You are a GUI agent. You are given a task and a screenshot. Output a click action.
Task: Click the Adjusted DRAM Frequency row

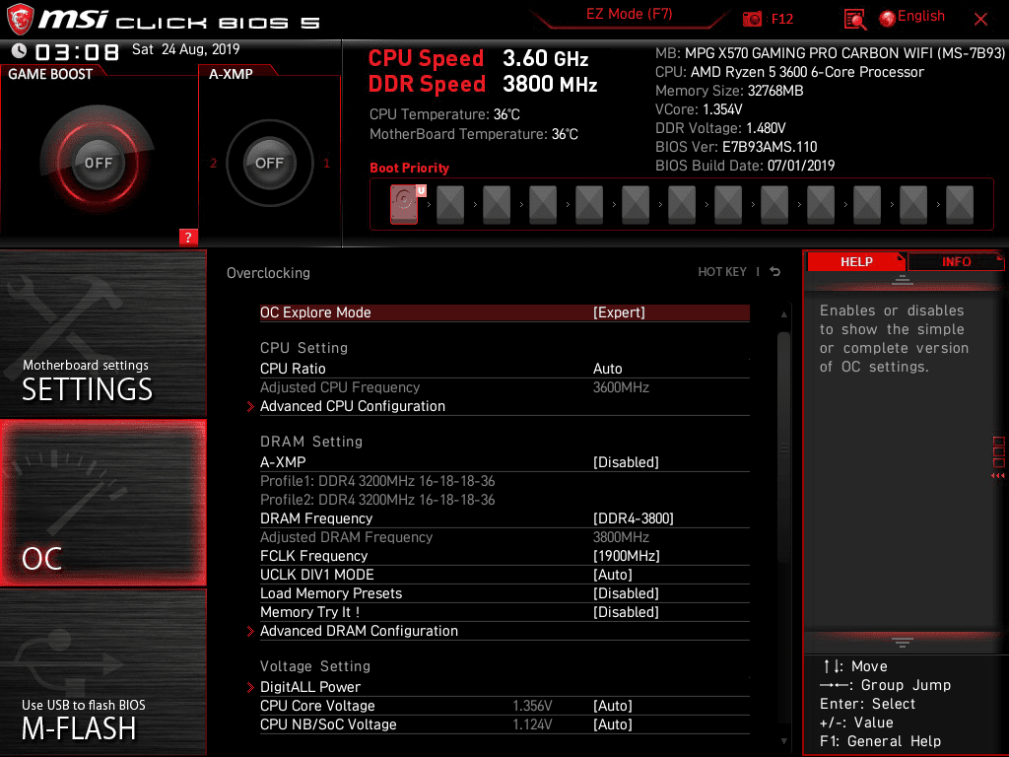(x=504, y=537)
